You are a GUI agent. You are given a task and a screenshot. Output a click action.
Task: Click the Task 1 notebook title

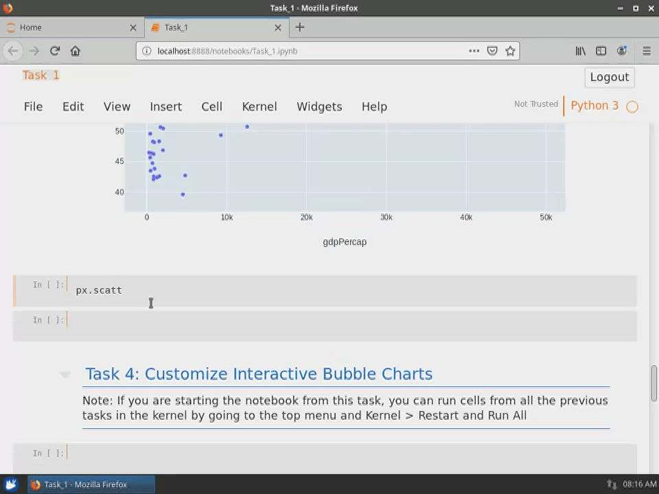pyautogui.click(x=41, y=75)
